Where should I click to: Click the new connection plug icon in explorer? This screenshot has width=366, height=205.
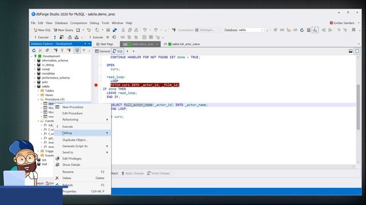pos(55,51)
